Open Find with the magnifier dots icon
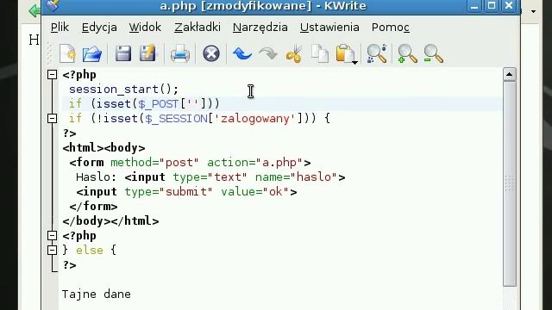The image size is (552, 310). pos(377,53)
